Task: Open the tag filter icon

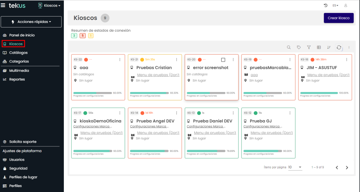Action: (299, 47)
